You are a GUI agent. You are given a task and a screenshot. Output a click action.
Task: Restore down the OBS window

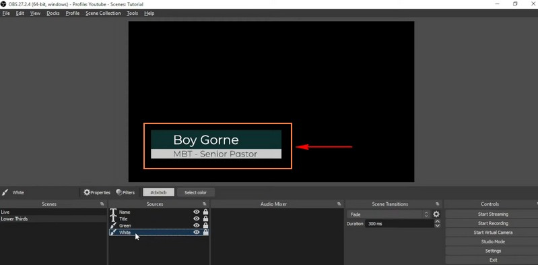tap(515, 4)
